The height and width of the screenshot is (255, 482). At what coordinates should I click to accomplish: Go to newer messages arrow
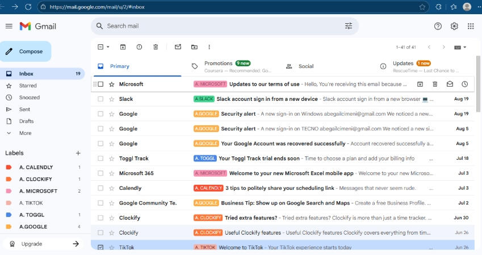point(429,47)
